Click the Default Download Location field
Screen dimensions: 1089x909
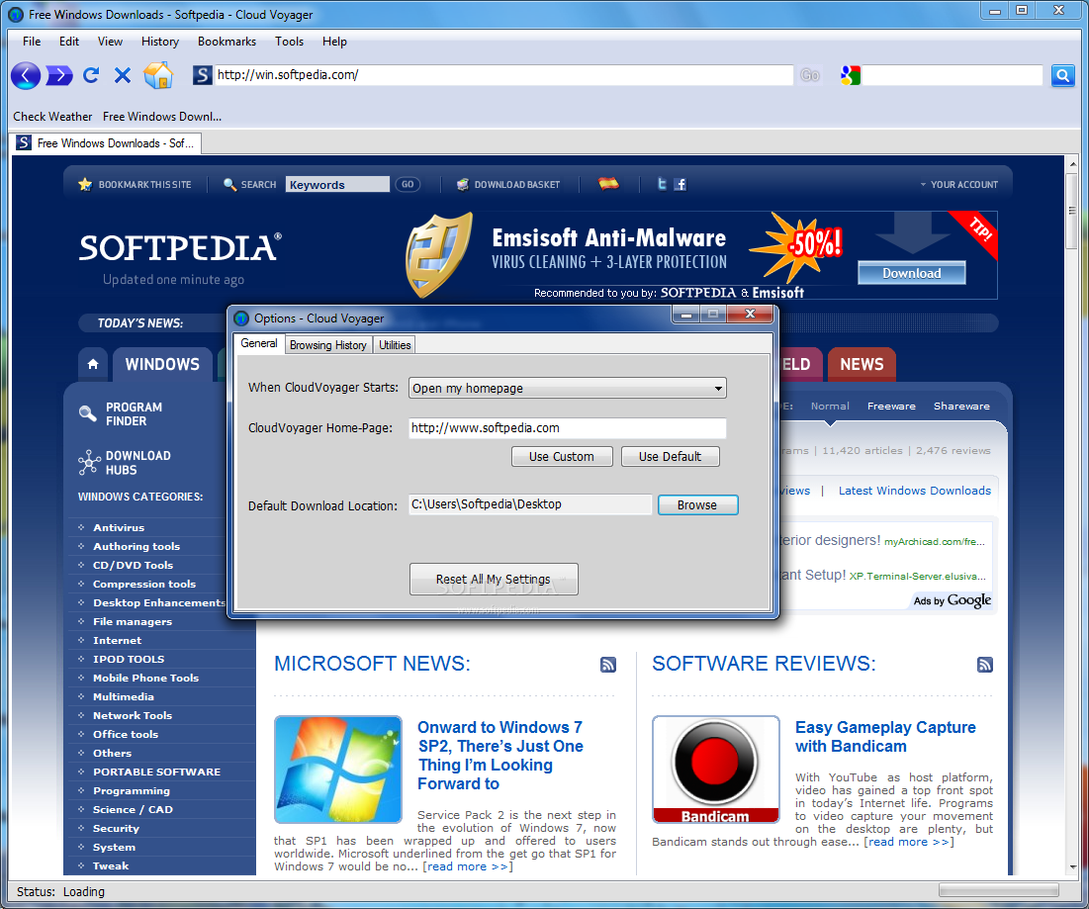click(x=530, y=504)
